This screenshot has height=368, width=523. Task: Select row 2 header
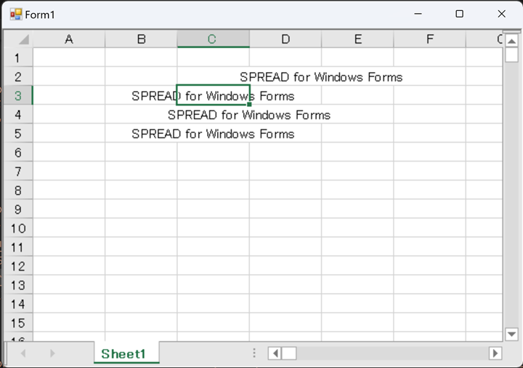pyautogui.click(x=18, y=77)
